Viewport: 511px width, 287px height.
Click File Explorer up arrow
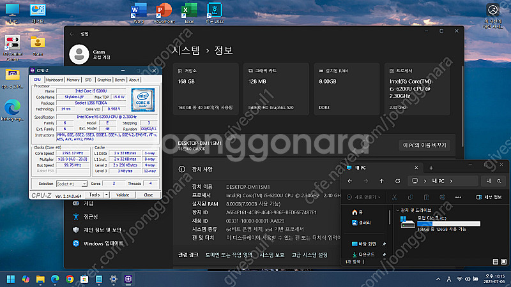[x=381, y=181]
